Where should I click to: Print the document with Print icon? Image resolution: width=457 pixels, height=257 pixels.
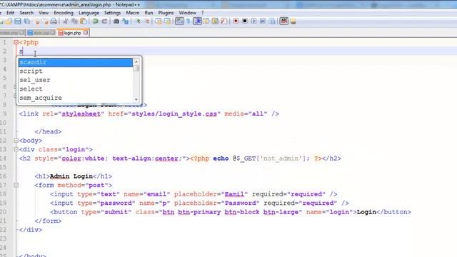click(54, 21)
